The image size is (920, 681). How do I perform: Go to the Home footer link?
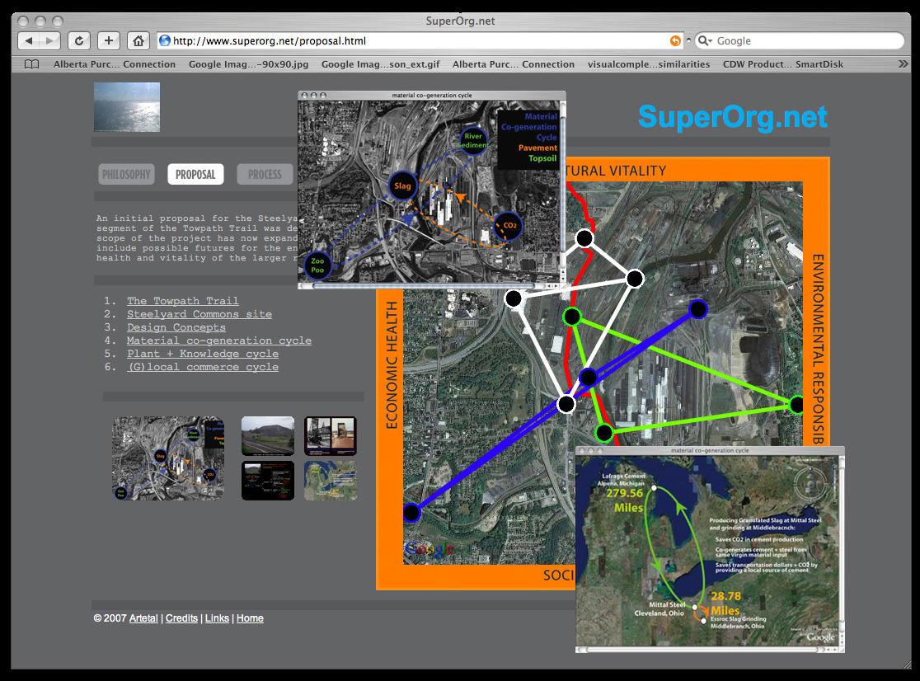tap(250, 618)
